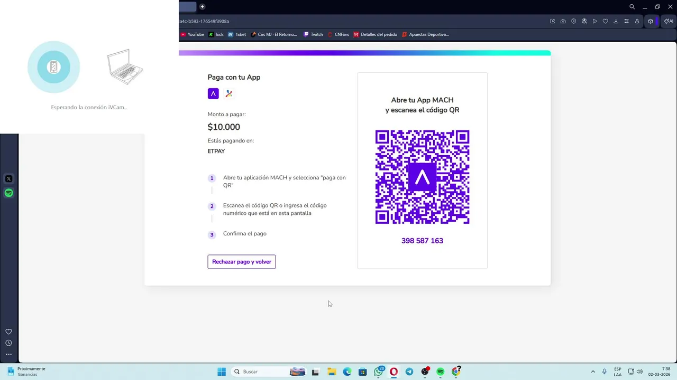The image size is (677, 380).
Task: Expand hidden system tray icons chevron
Action: tap(593, 372)
